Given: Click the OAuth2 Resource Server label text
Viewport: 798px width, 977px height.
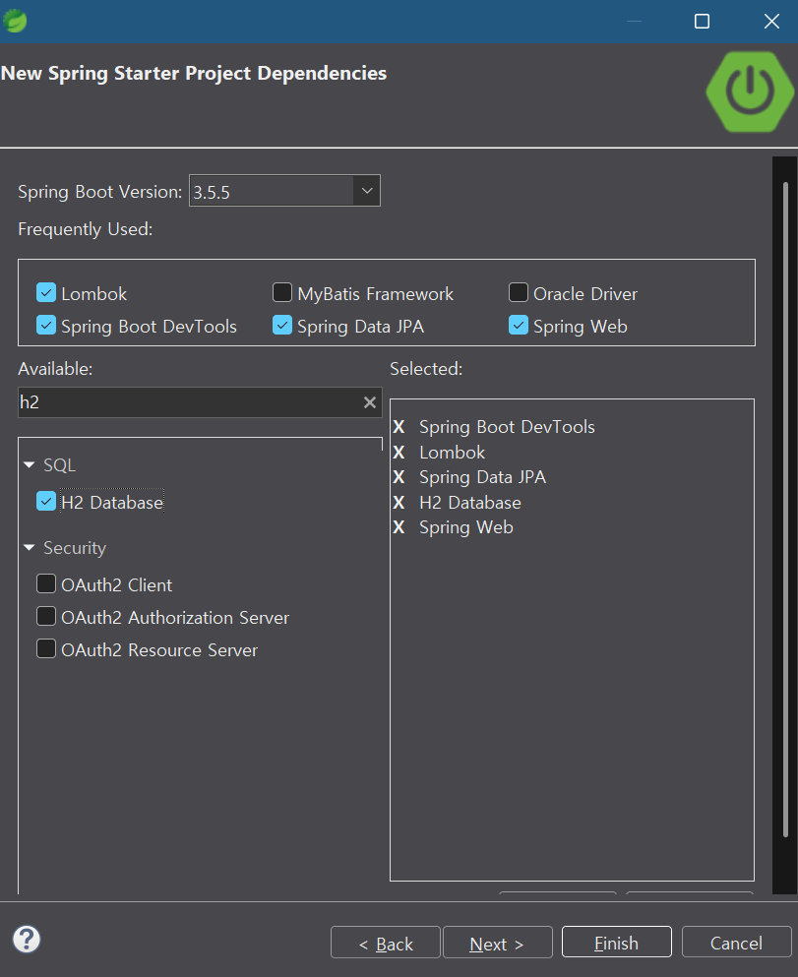Looking at the screenshot, I should point(158,650).
